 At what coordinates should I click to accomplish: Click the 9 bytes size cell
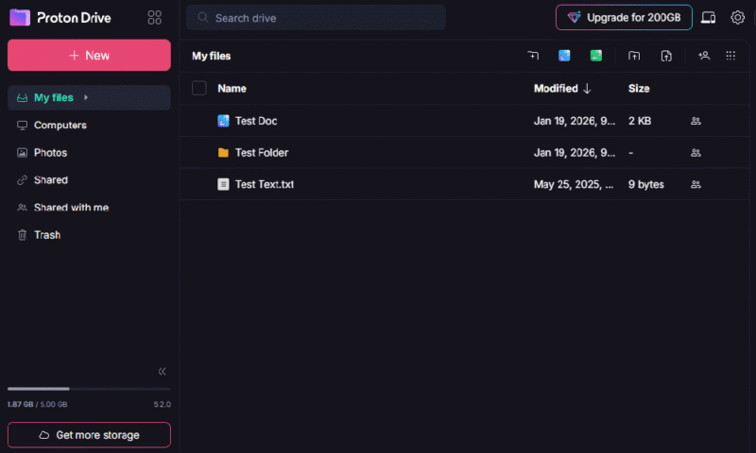click(x=646, y=184)
